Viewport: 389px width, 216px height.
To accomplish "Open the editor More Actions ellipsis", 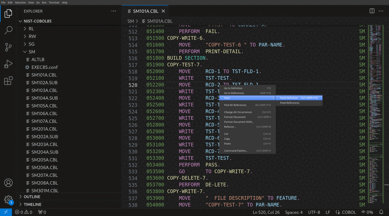I will [381, 11].
